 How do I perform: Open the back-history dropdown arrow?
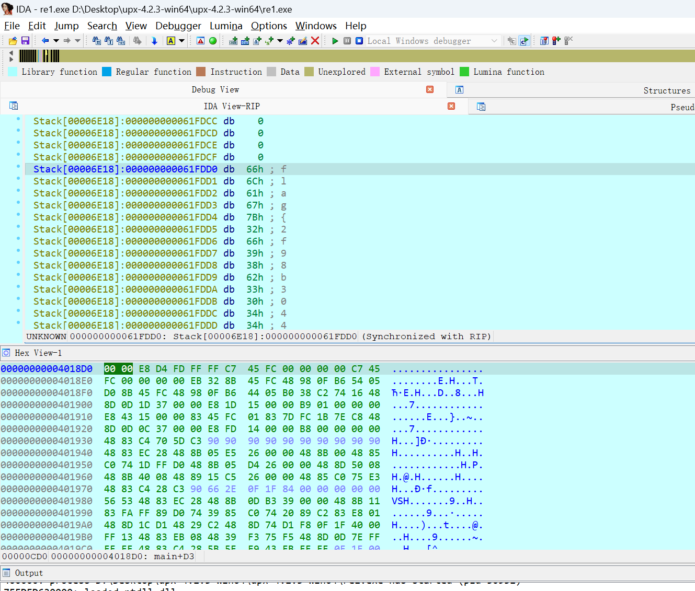pos(56,41)
